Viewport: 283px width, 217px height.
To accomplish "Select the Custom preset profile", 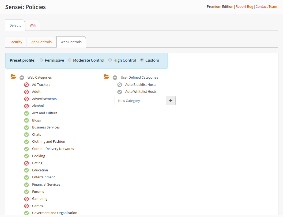I will pos(142,60).
